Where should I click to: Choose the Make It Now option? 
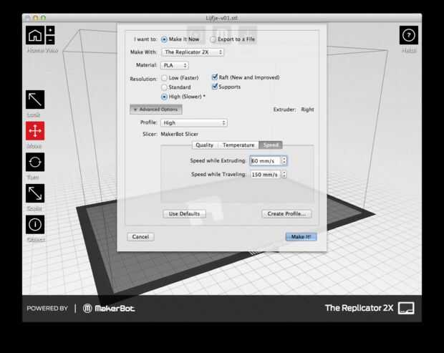pyautogui.click(x=164, y=39)
